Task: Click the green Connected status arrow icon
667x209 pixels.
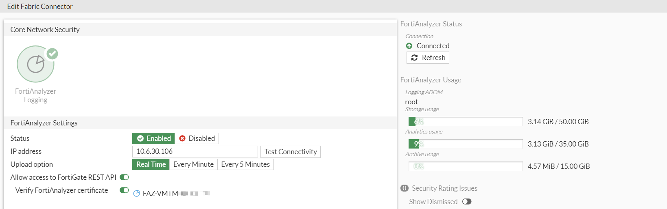Action: coord(409,46)
